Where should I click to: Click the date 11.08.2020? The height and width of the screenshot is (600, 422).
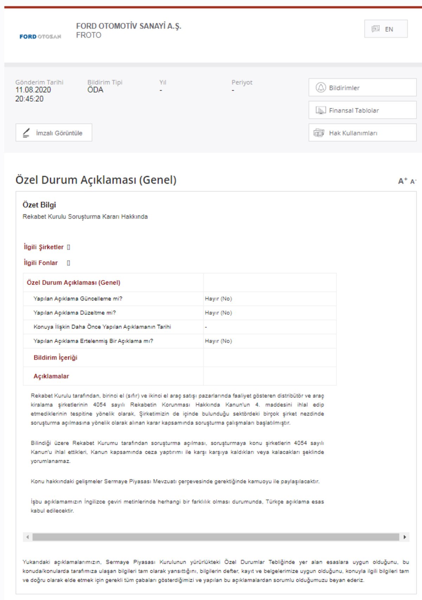tap(33, 90)
